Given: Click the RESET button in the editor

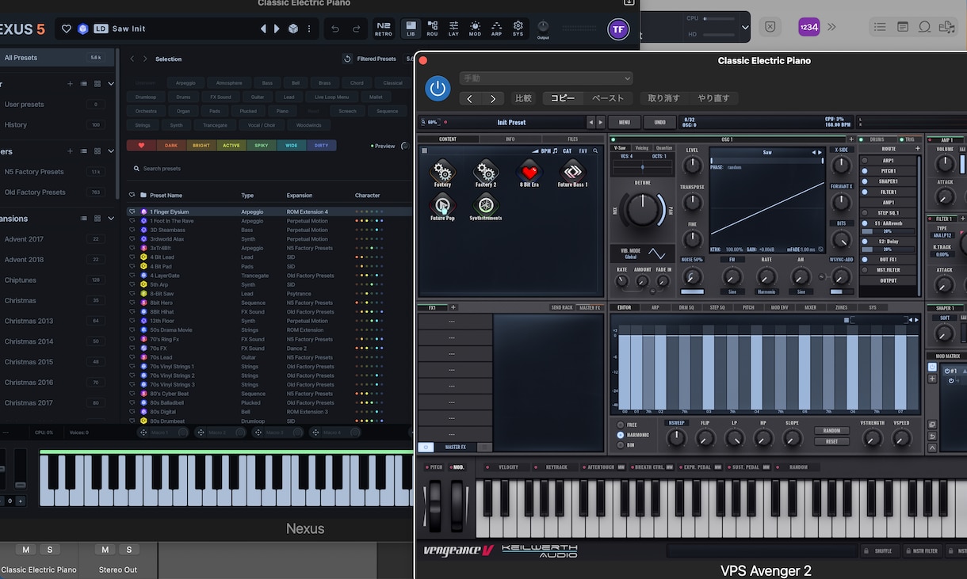Looking at the screenshot, I should pyautogui.click(x=831, y=441).
